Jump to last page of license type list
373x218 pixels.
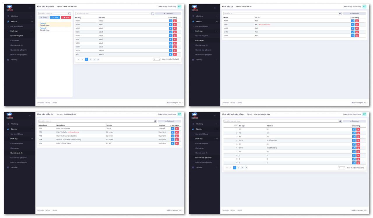point(246,168)
